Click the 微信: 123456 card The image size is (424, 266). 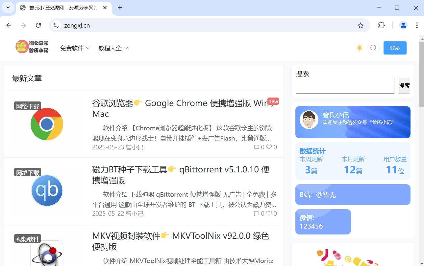(323, 222)
